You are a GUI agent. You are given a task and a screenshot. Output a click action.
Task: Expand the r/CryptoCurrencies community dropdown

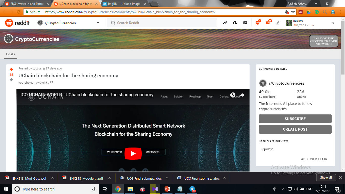[x=98, y=23]
